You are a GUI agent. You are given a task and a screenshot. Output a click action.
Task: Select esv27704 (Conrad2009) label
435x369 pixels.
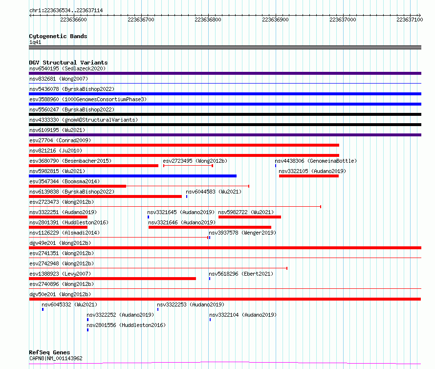pyautogui.click(x=60, y=140)
